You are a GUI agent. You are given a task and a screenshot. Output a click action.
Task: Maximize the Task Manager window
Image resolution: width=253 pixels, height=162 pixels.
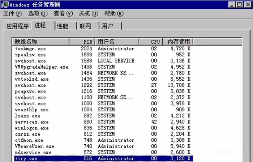pos(239,4)
